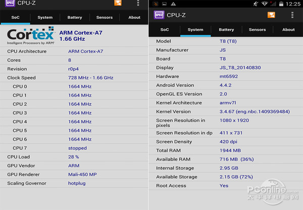Open the About tab on the System screen
The height and width of the screenshot is (210, 303).
288,30
